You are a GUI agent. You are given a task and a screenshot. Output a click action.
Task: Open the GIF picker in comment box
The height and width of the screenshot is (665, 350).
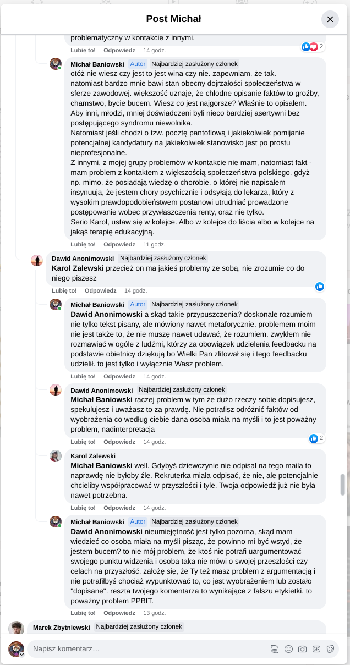(x=316, y=649)
